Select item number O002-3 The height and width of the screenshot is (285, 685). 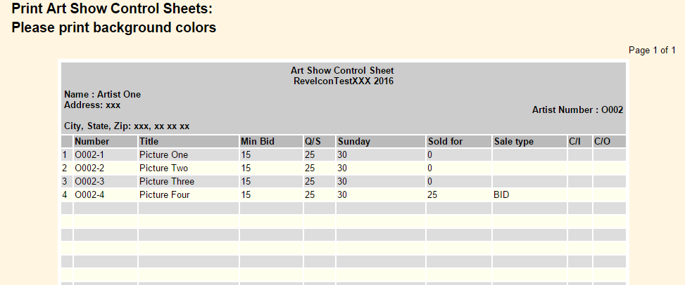point(106,182)
